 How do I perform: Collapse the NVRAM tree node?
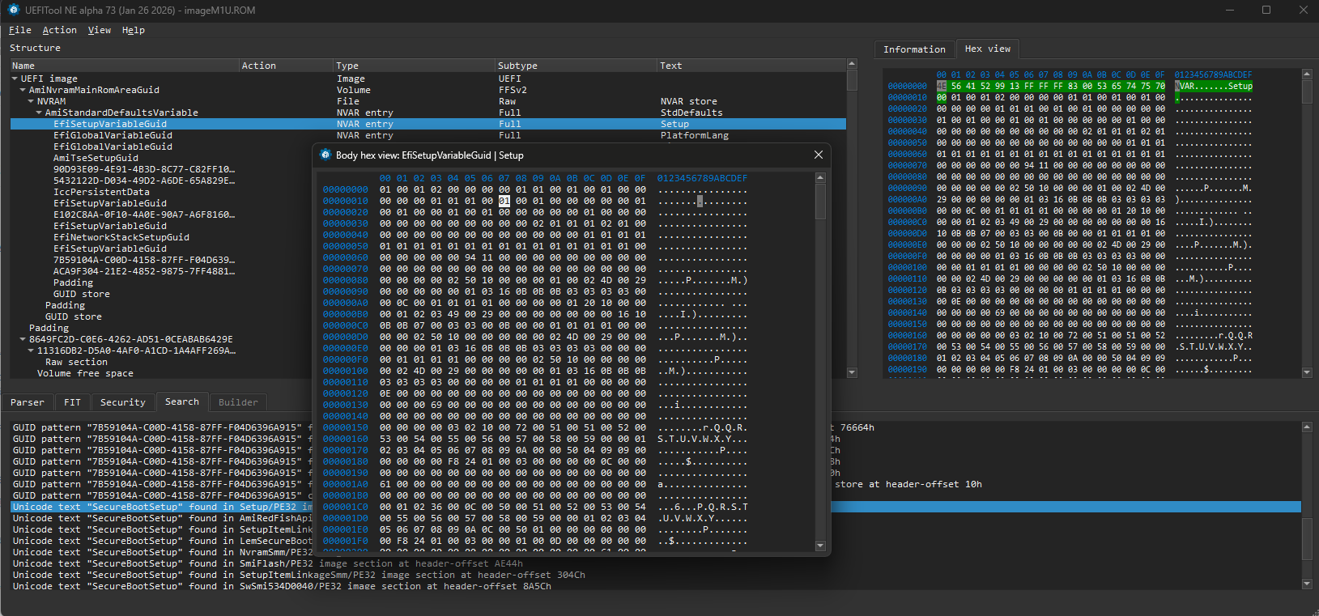coord(32,102)
